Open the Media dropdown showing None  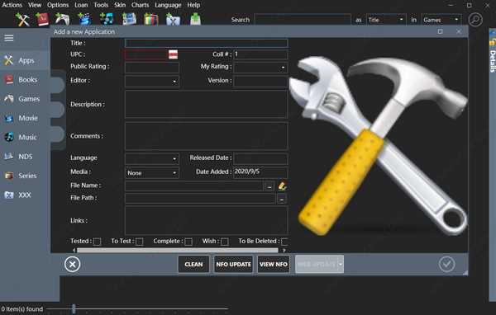click(152, 172)
